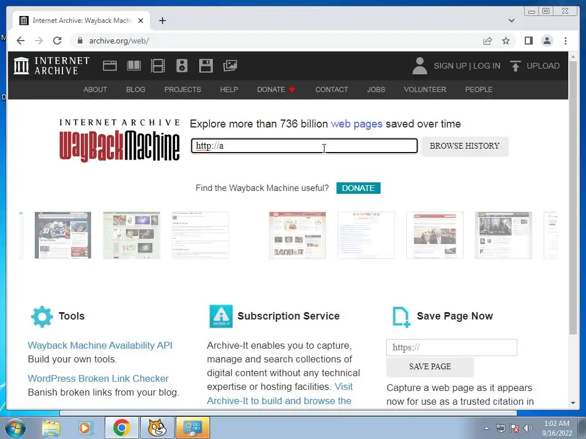Screen dimensions: 586x439
Task: Open the tab search chevron
Action: coord(511,21)
